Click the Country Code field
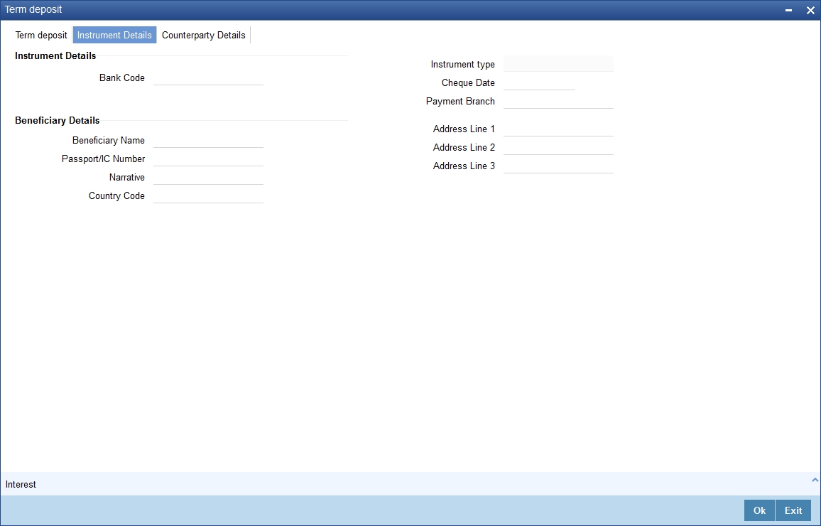The height and width of the screenshot is (526, 821). tap(208, 195)
